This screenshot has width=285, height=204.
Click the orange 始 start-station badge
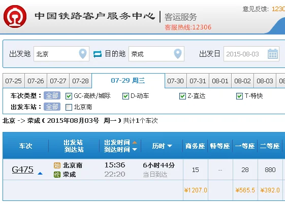(57, 165)
